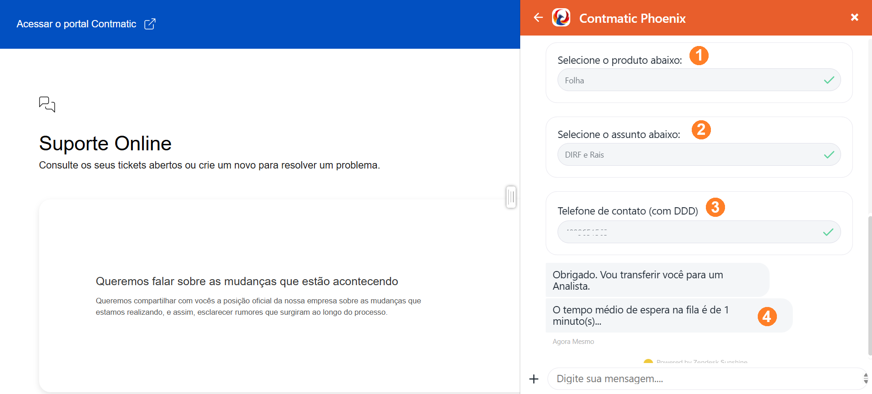Click the plus attachment icon
This screenshot has height=394, width=872.
coord(534,379)
